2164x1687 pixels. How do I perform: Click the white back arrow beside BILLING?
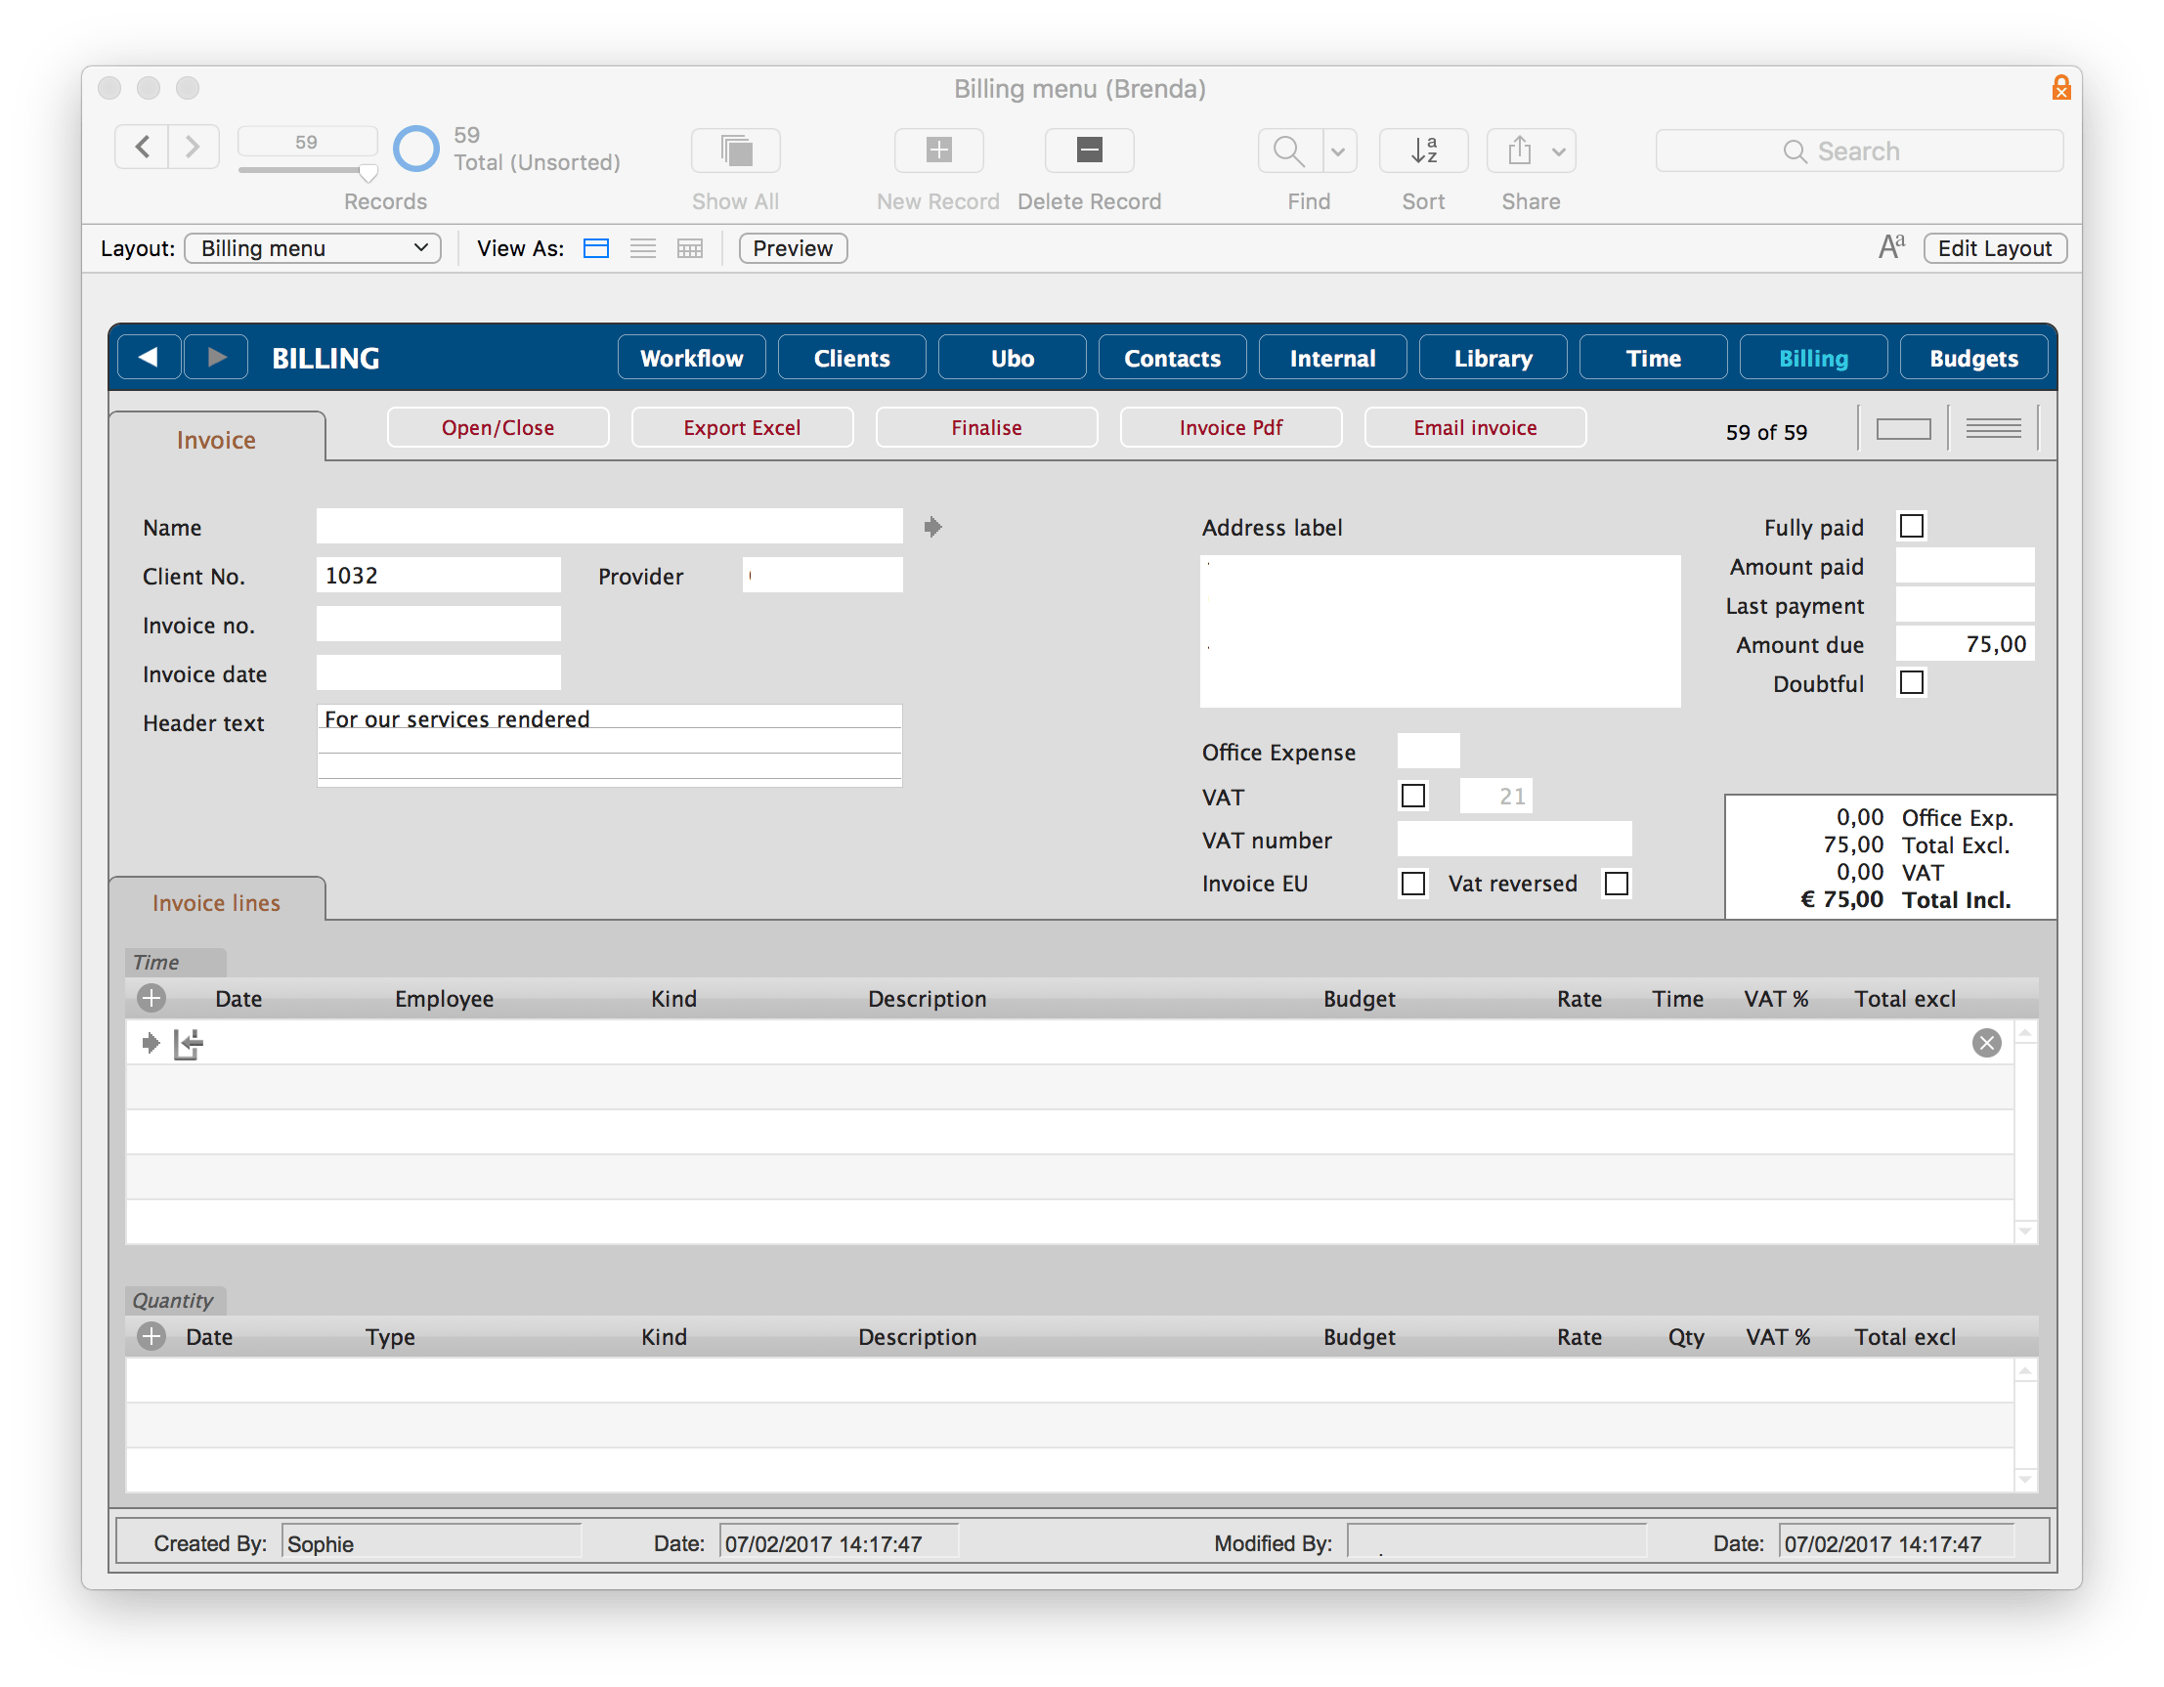tap(149, 358)
